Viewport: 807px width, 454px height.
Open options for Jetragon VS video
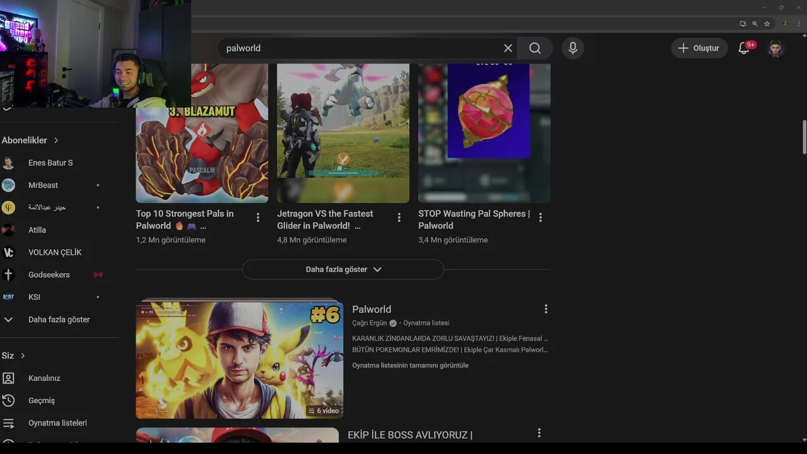click(399, 218)
